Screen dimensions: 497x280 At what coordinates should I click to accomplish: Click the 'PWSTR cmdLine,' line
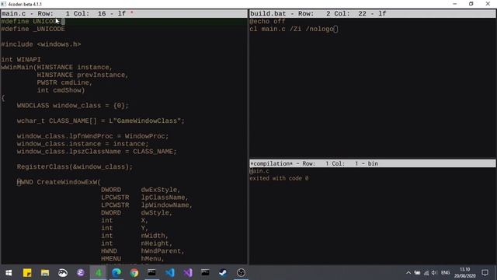click(64, 82)
